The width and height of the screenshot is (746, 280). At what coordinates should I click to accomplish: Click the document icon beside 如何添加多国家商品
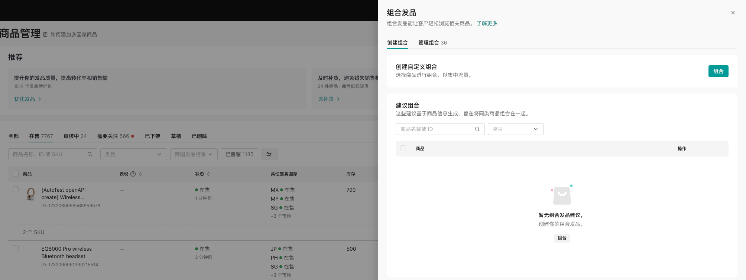click(x=45, y=34)
